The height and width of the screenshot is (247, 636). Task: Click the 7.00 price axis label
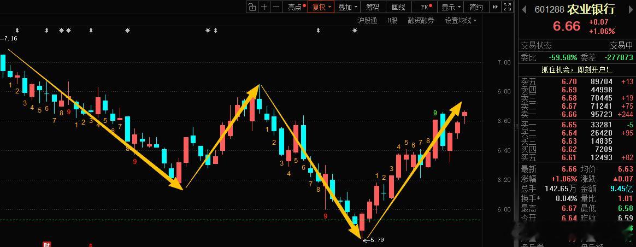click(x=504, y=62)
